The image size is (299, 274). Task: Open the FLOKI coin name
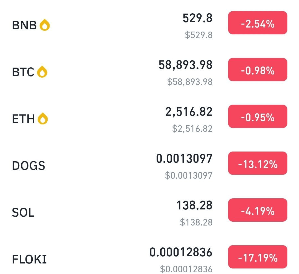coord(29,259)
